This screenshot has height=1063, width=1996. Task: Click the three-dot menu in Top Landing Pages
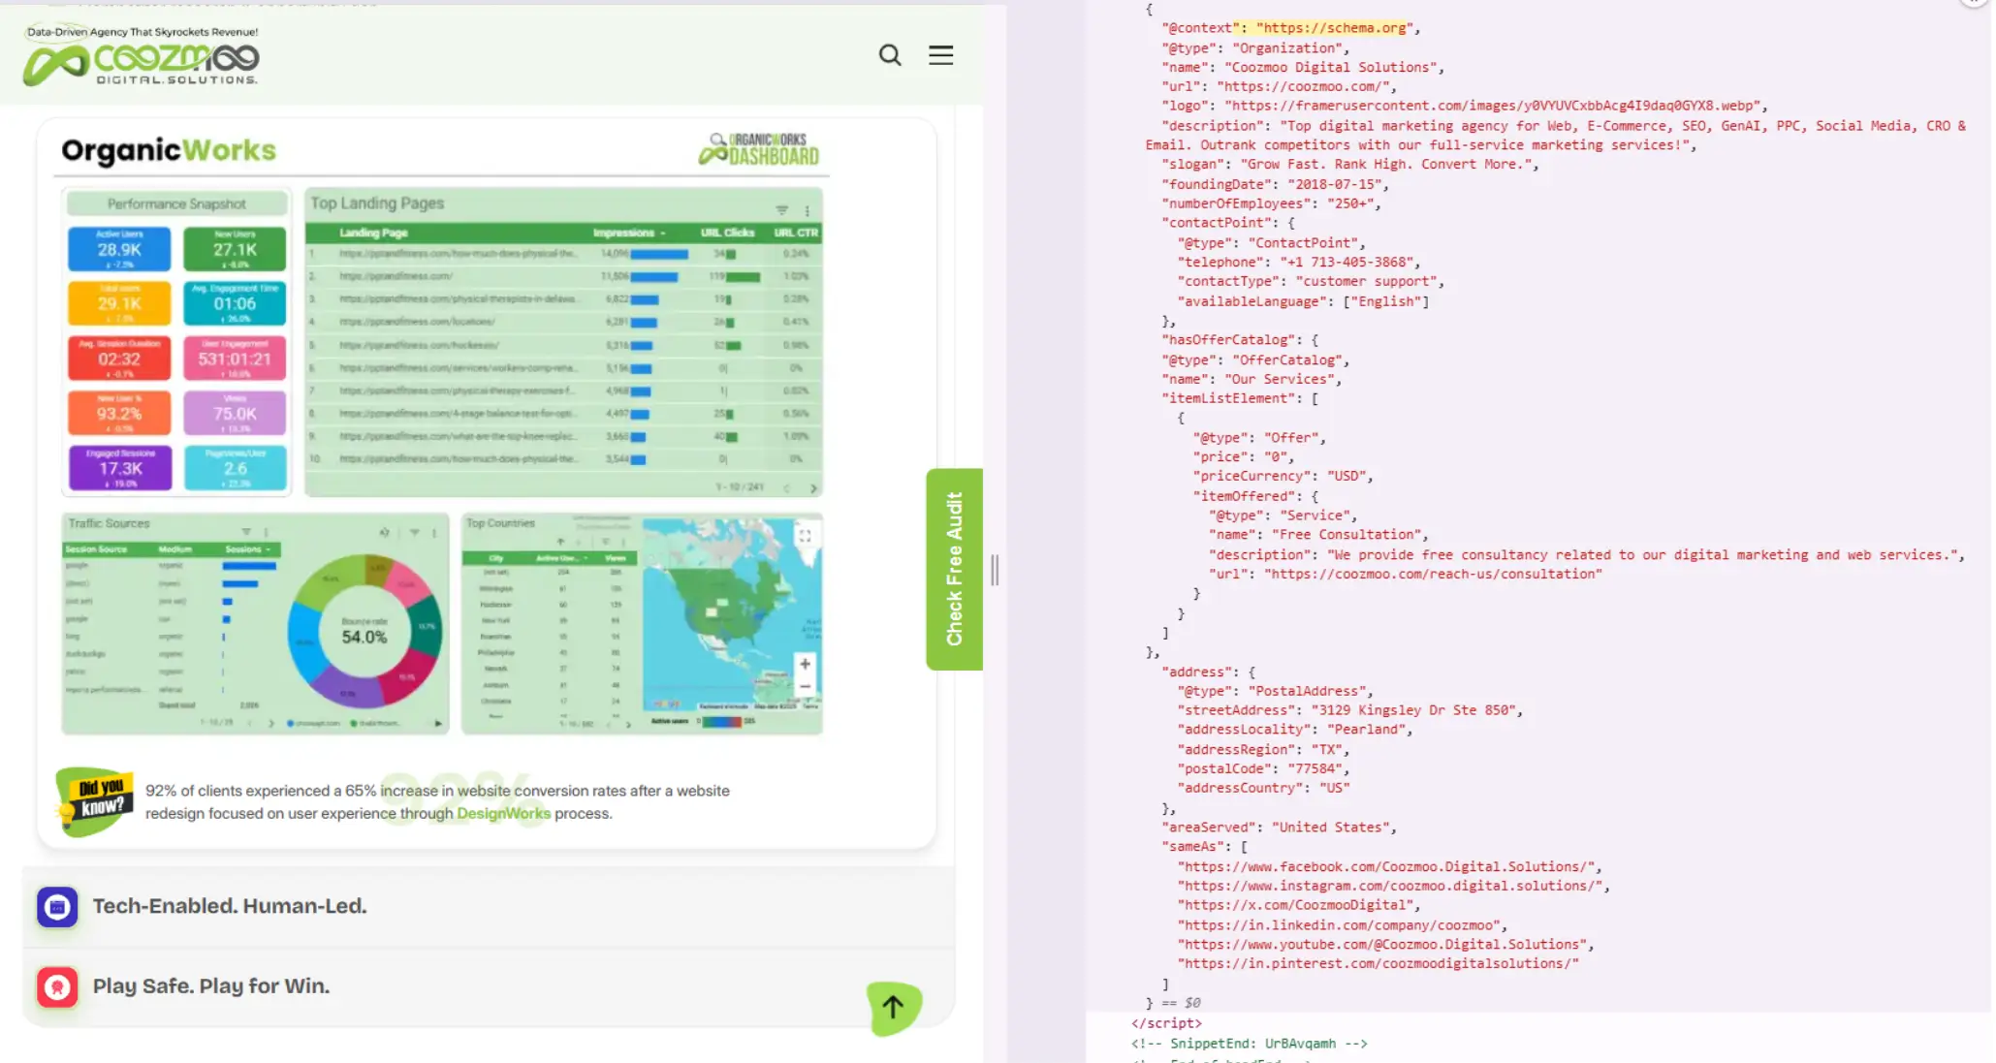coord(807,210)
